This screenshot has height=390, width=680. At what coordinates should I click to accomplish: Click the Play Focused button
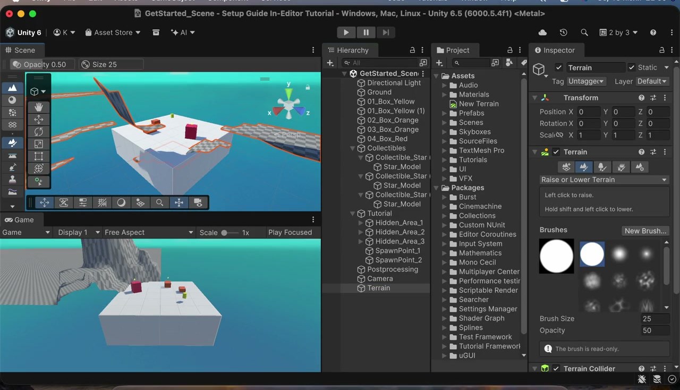pyautogui.click(x=290, y=232)
